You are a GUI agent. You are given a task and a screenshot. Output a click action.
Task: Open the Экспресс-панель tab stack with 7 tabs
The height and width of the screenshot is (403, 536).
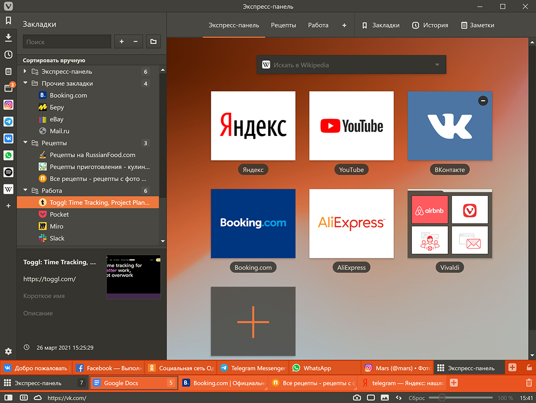click(x=45, y=383)
